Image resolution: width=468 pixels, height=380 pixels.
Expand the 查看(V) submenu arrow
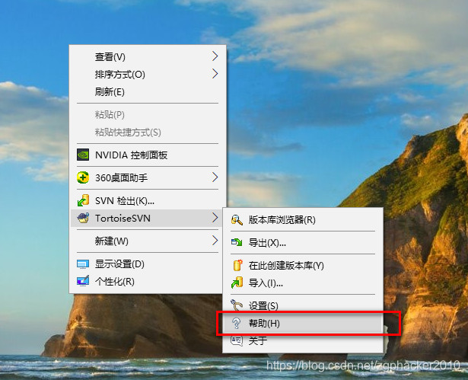coord(215,56)
